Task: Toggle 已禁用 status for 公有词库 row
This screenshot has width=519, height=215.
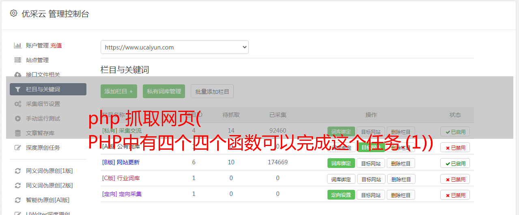Action: [455, 147]
